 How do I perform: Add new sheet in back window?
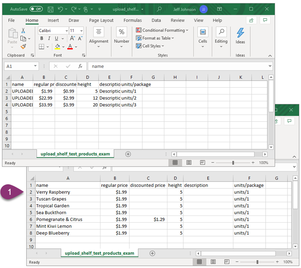tap(152, 253)
